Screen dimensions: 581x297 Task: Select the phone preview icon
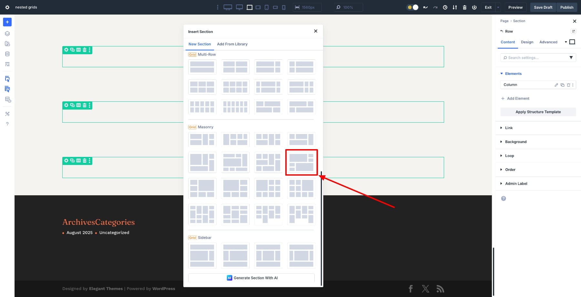(x=284, y=7)
